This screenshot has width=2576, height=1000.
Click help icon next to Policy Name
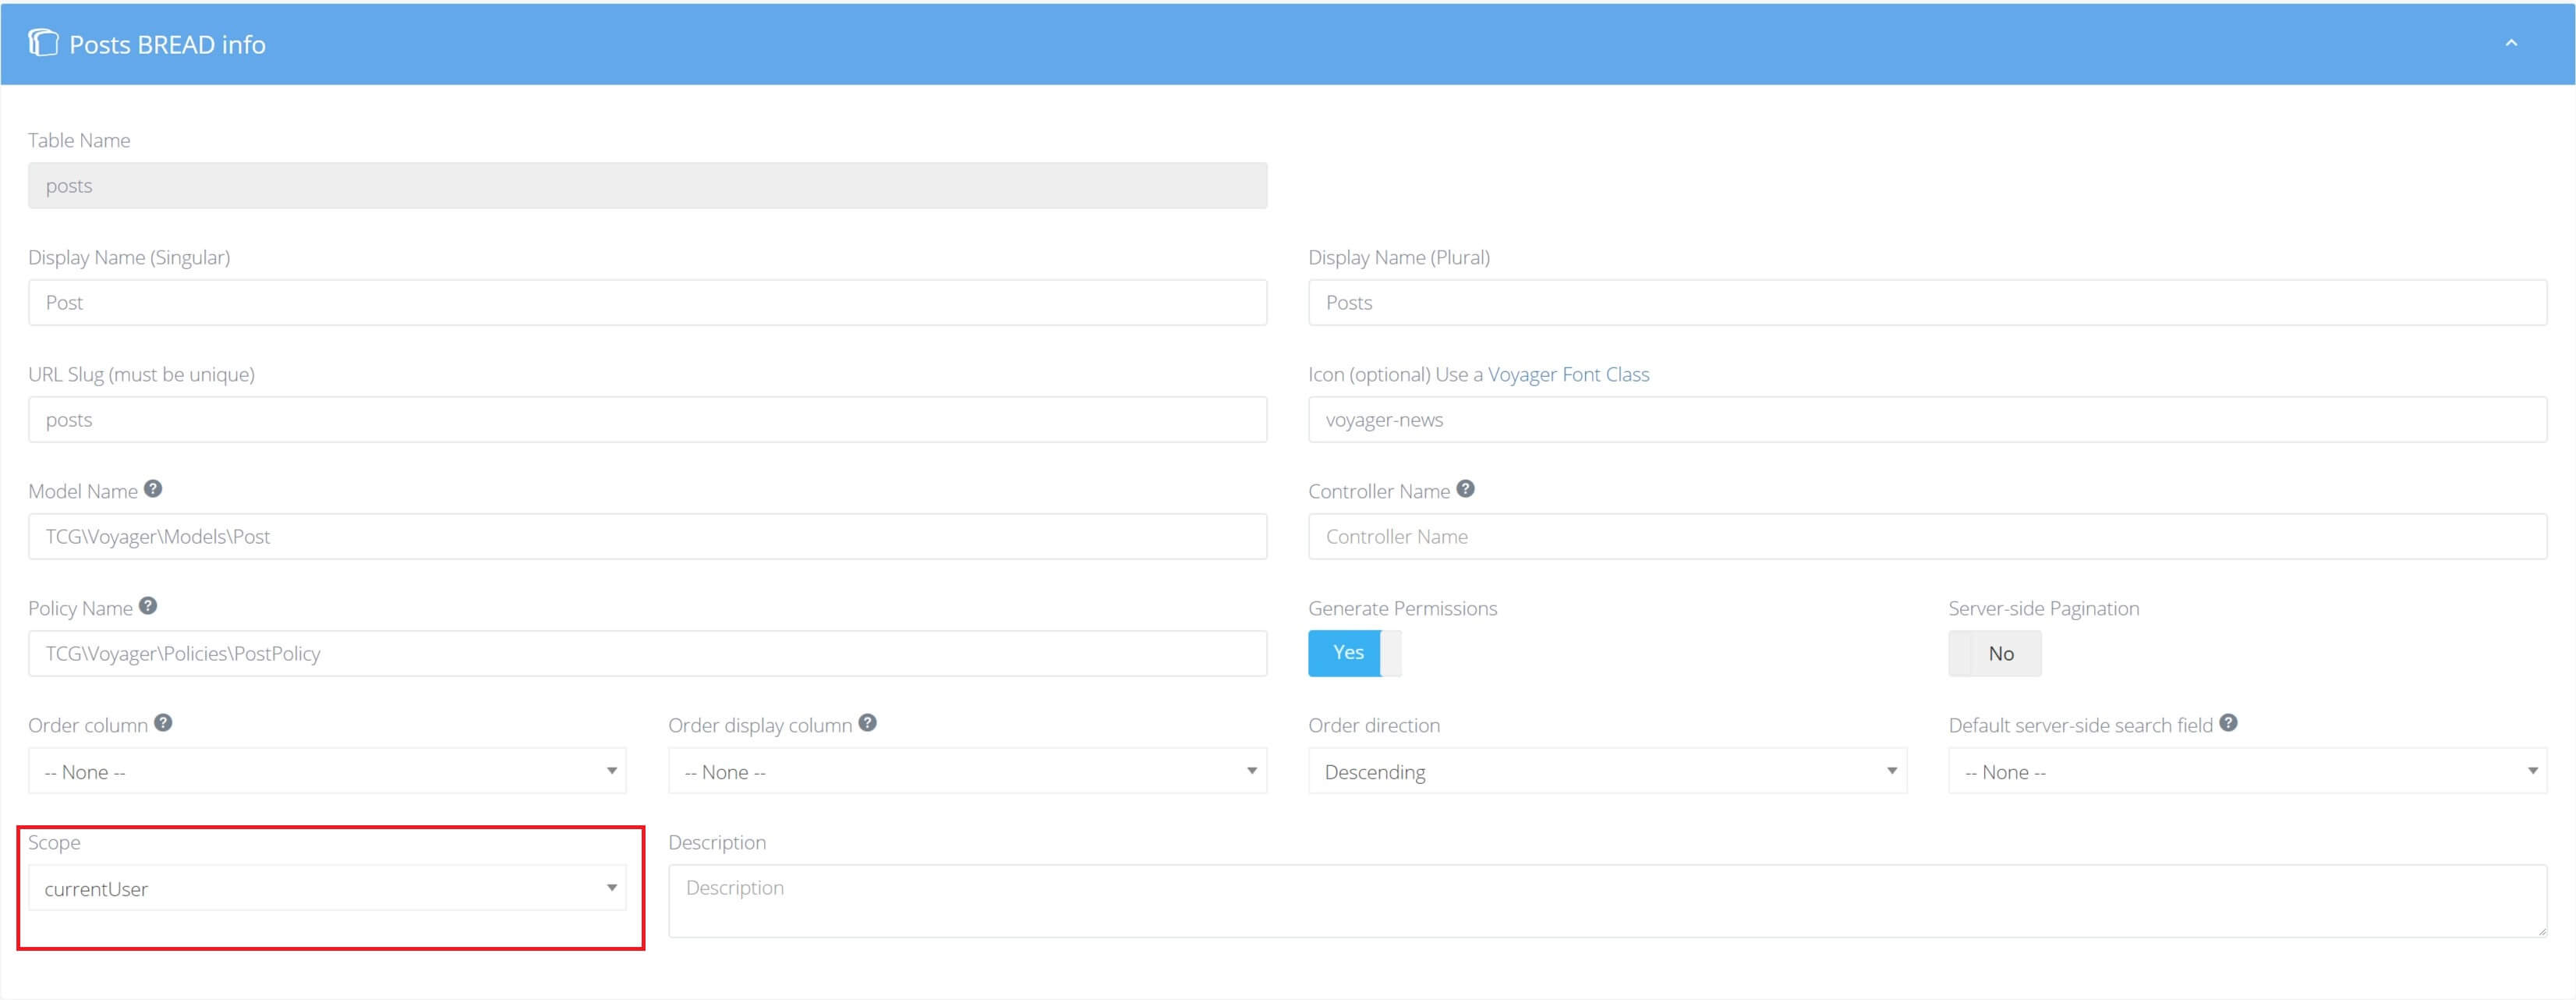pos(147,606)
